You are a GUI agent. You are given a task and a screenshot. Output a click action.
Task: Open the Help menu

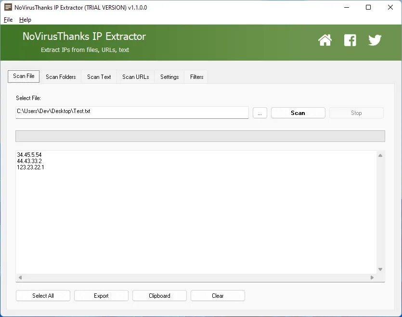point(25,20)
